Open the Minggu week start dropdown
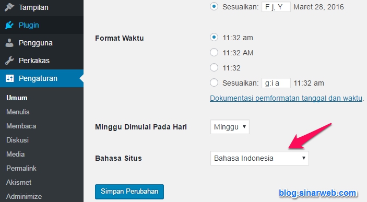 tap(230, 127)
